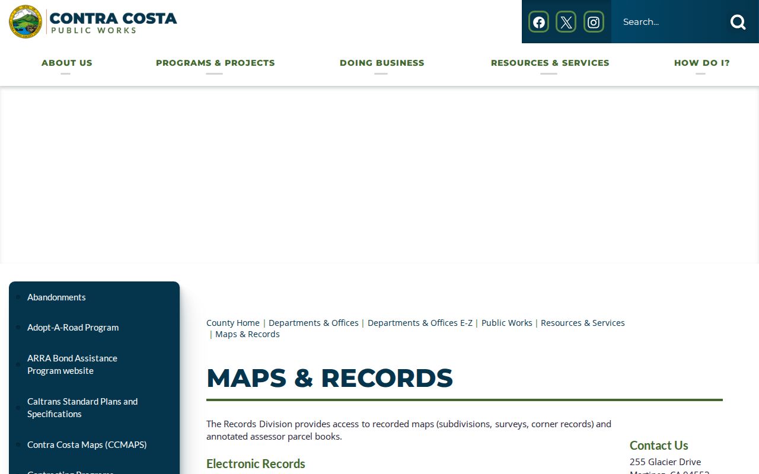
Task: Open ARRA Bond Assistance Program website link
Action: (72, 364)
